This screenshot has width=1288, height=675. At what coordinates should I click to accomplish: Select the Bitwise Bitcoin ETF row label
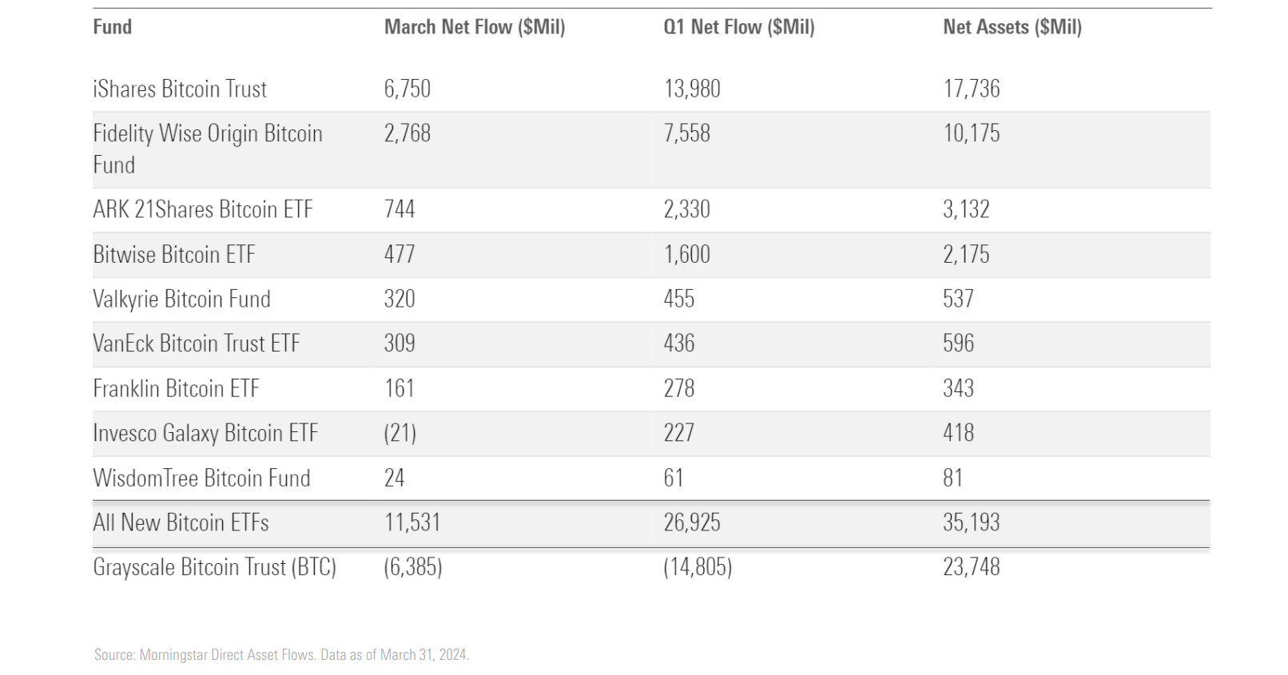click(x=174, y=255)
